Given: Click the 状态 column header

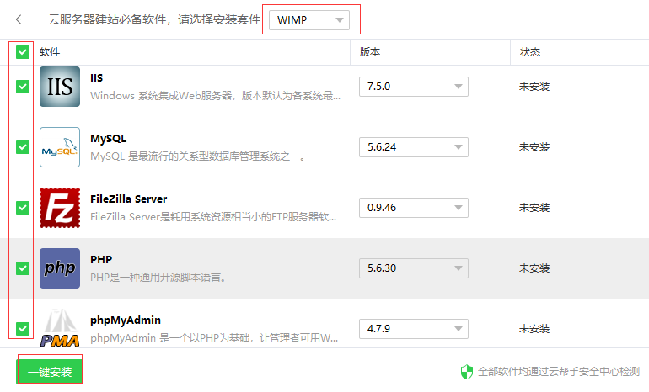Looking at the screenshot, I should [530, 52].
